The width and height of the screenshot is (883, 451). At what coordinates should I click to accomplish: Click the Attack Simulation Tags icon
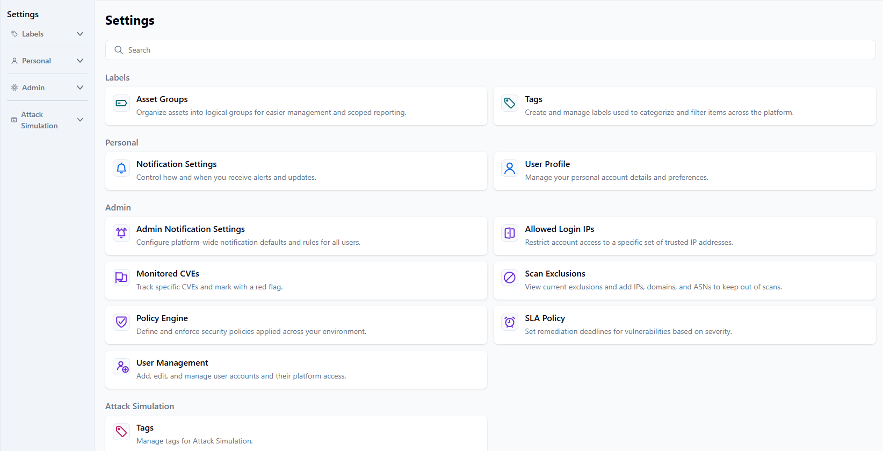pyautogui.click(x=121, y=432)
